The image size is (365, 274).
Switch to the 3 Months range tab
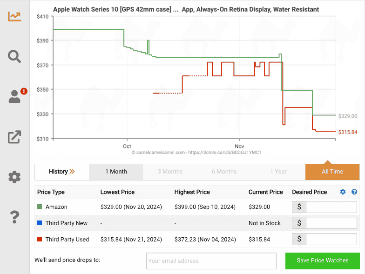170,172
